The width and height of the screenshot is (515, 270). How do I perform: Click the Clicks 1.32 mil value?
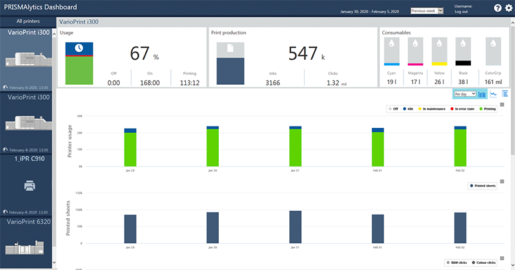coord(336,83)
